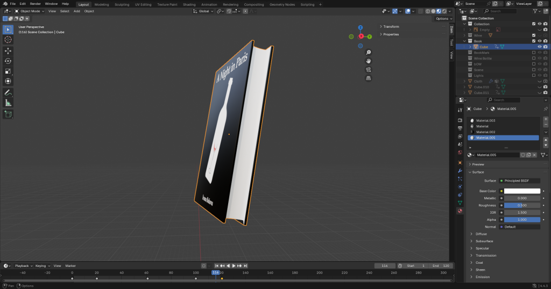The width and height of the screenshot is (551, 289).
Task: Expand the Subsurface material section
Action: tap(484, 241)
